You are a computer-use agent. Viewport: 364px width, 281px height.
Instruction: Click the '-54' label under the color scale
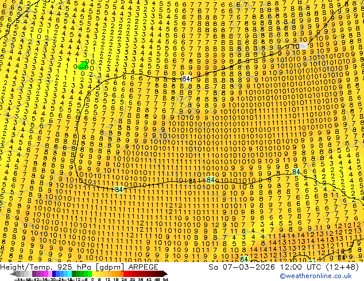19,279
